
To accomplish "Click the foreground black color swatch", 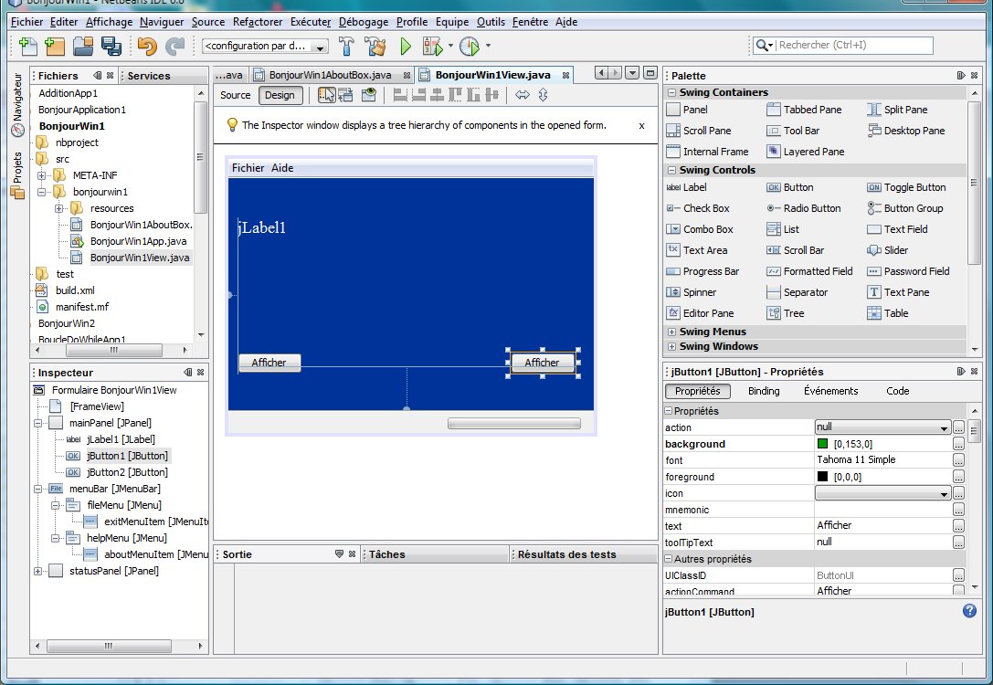I will click(823, 477).
